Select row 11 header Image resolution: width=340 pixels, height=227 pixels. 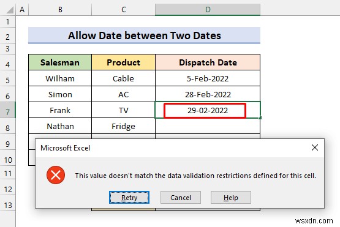click(x=7, y=173)
